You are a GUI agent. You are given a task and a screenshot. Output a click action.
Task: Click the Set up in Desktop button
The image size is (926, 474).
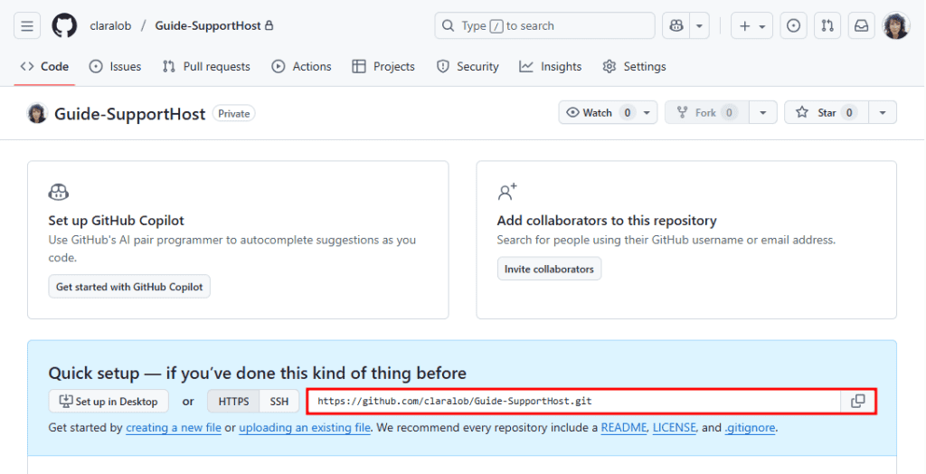pos(109,402)
